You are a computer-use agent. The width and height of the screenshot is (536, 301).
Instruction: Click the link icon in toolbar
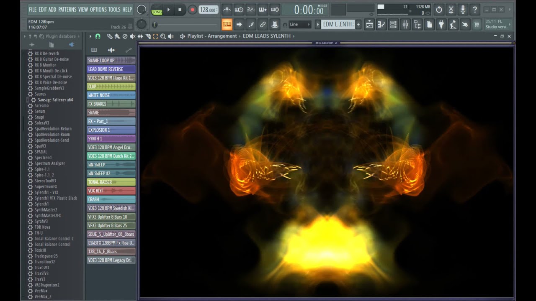tap(263, 24)
